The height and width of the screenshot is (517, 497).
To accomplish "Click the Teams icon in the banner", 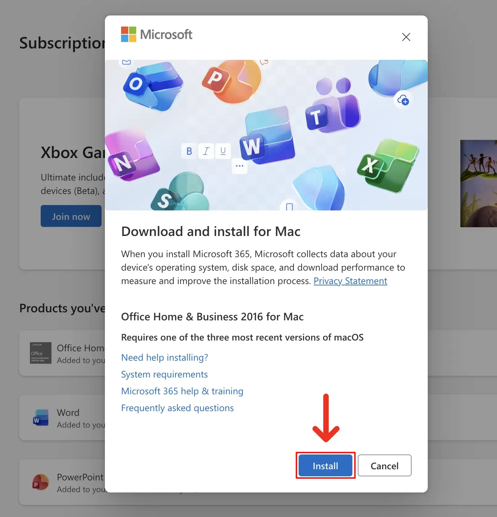I will pos(333,108).
